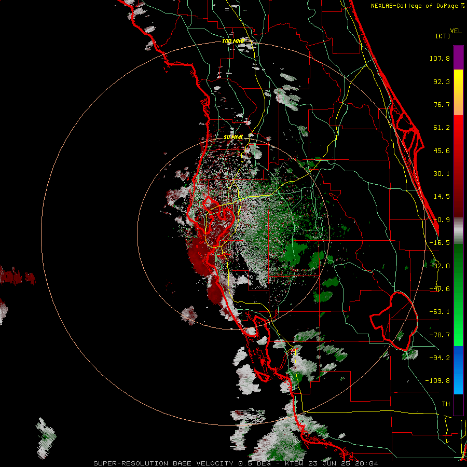Screen dimensions: 467x467
Task: Select the -78.7 velocity scale value
Action: (x=439, y=335)
